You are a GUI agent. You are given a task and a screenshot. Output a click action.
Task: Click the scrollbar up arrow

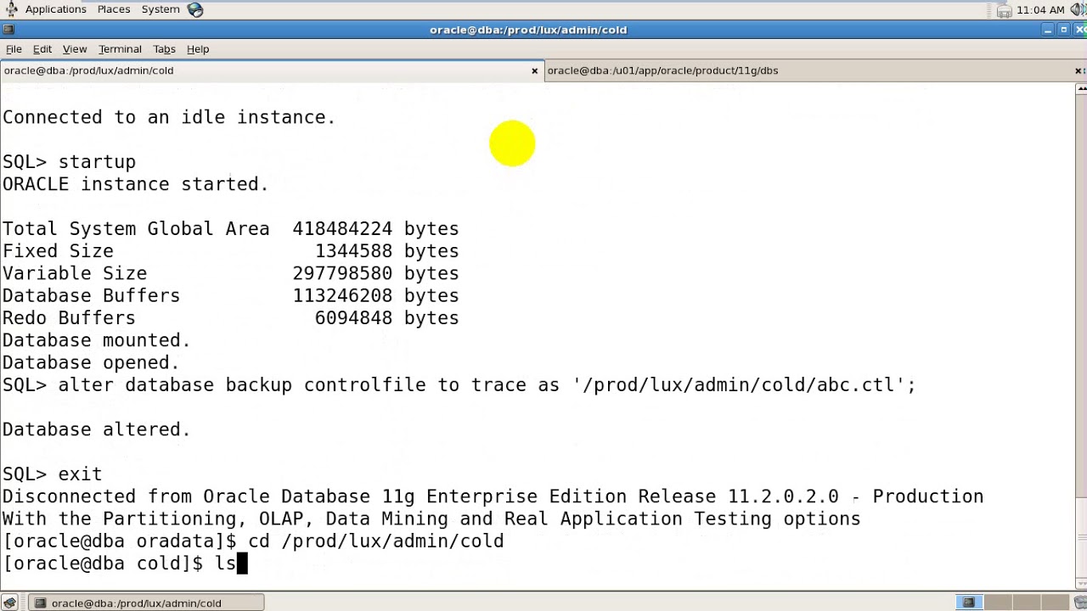tap(1081, 89)
